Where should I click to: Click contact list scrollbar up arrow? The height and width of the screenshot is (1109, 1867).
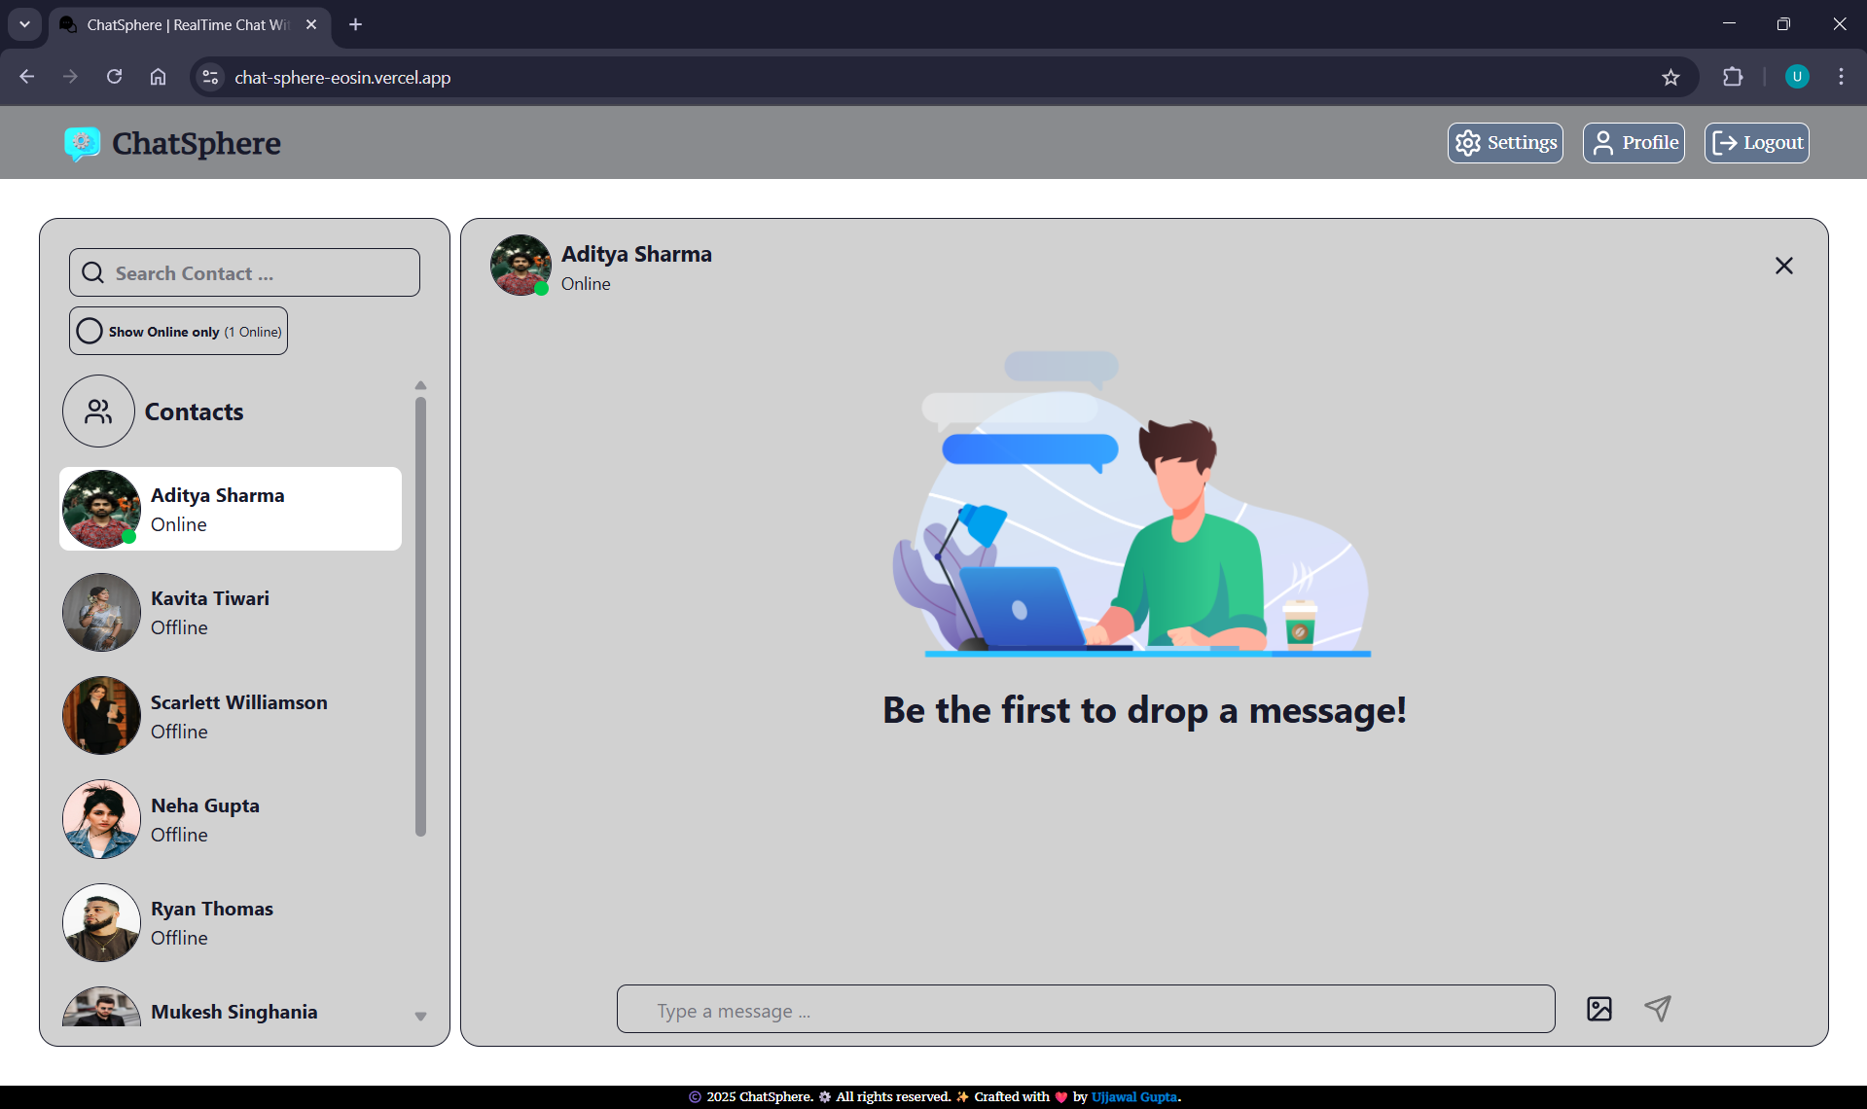tap(420, 385)
